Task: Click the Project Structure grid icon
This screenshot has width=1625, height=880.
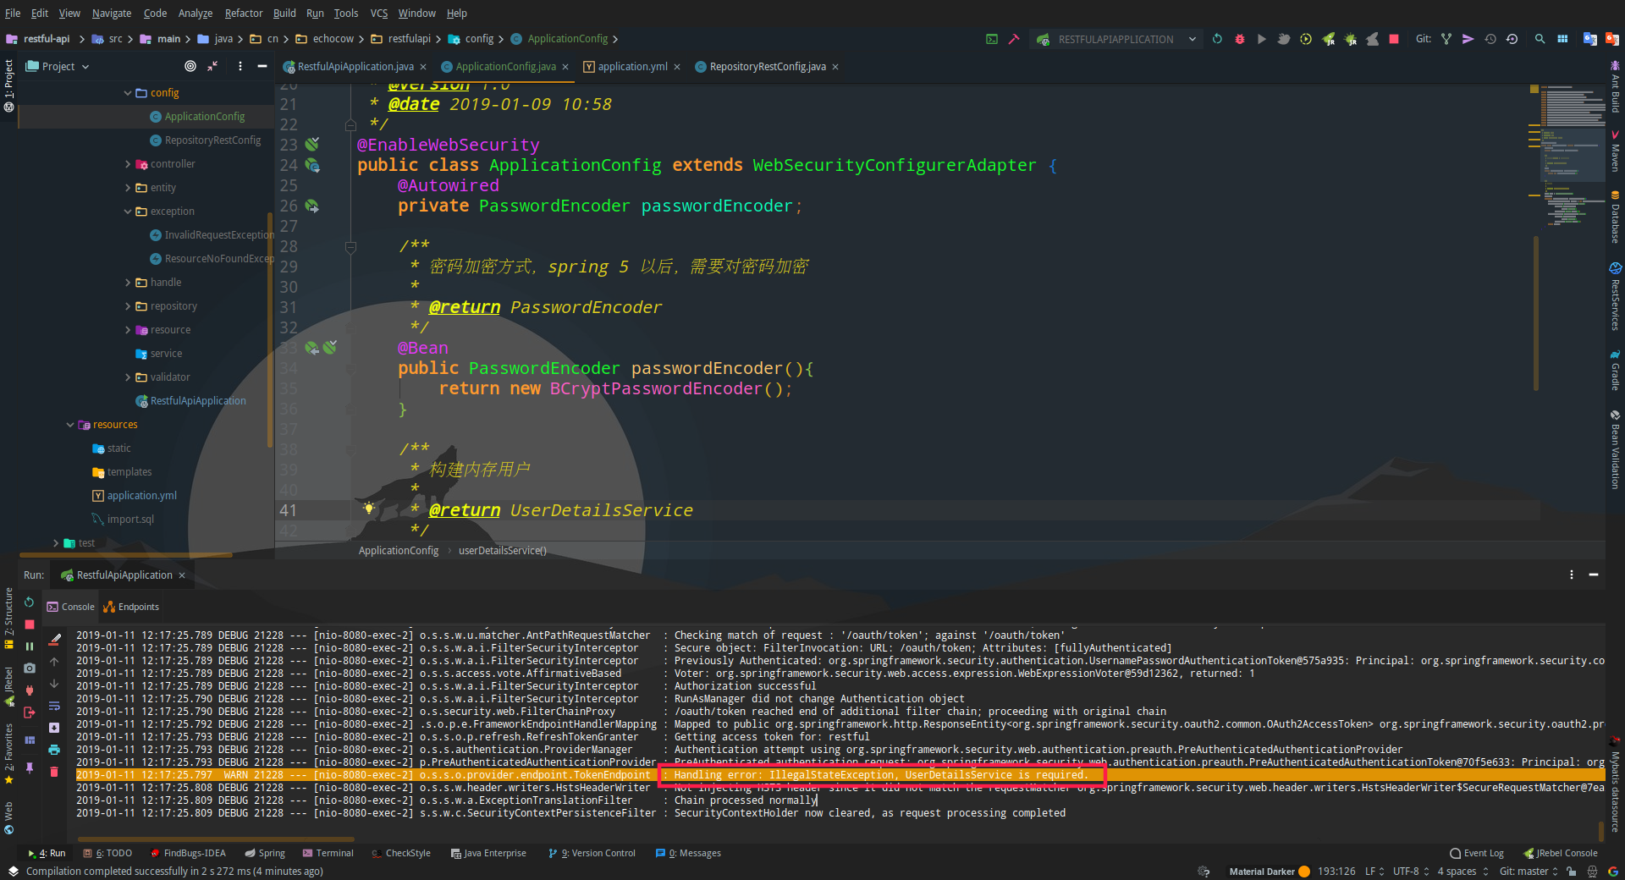Action: click(1562, 39)
